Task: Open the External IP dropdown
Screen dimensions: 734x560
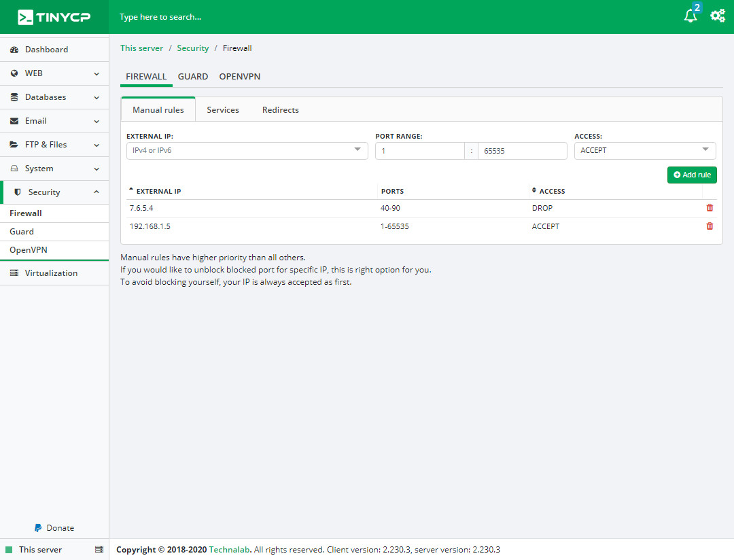Action: (247, 151)
